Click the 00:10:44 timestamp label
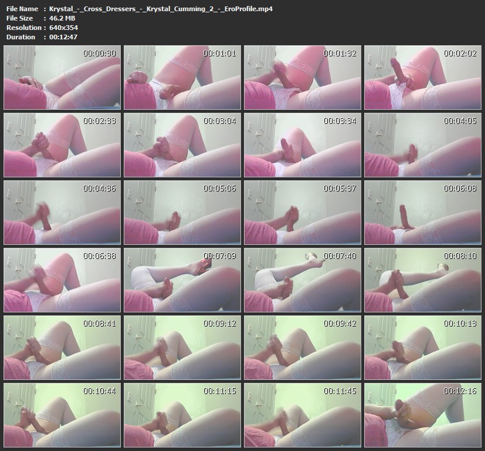The width and height of the screenshot is (485, 451). (99, 391)
